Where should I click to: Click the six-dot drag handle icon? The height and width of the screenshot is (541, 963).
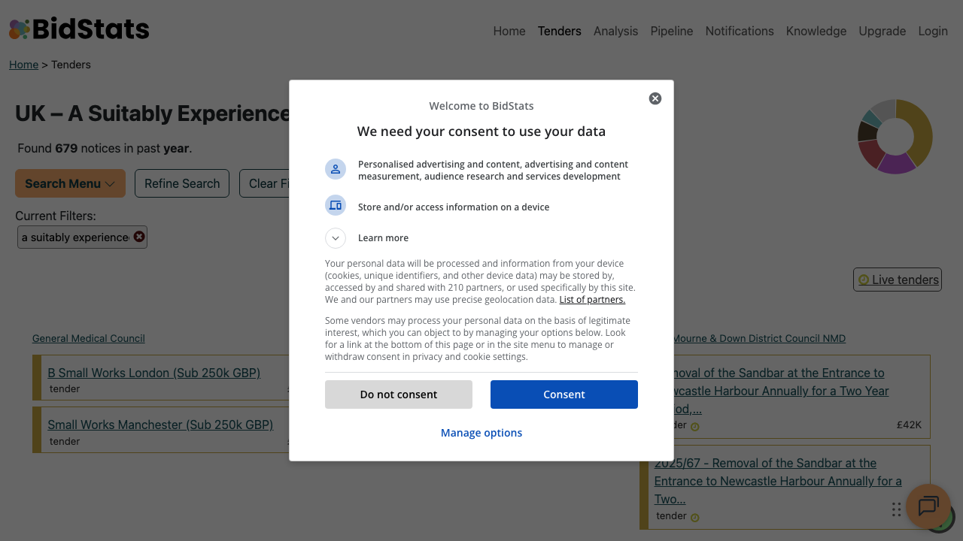[x=896, y=509]
